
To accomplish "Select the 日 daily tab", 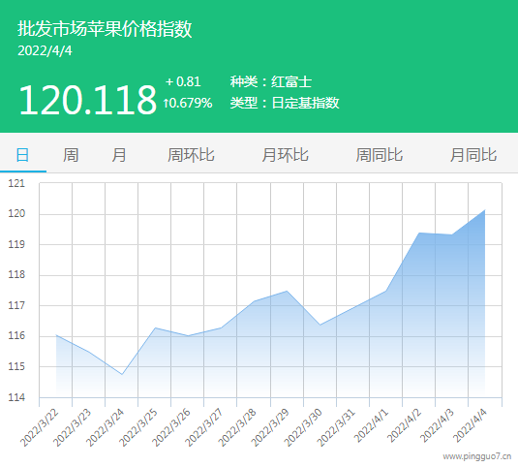I will [x=22, y=155].
